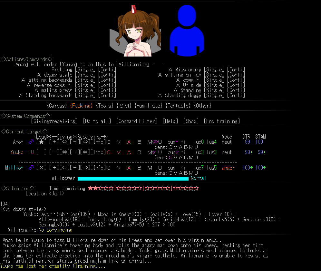Viewport: 321px width, 271px height.
Task: Click Million's [×] lead marker
Action: point(41,168)
